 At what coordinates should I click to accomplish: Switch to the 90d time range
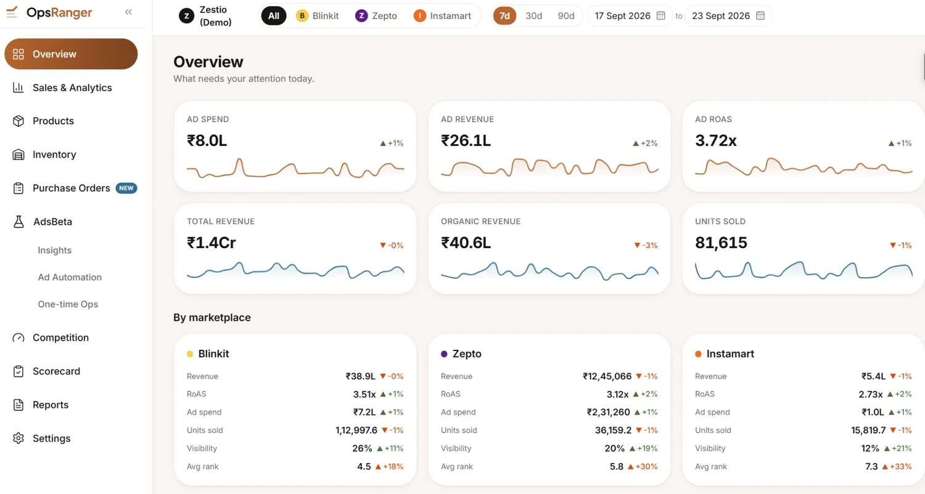point(566,16)
